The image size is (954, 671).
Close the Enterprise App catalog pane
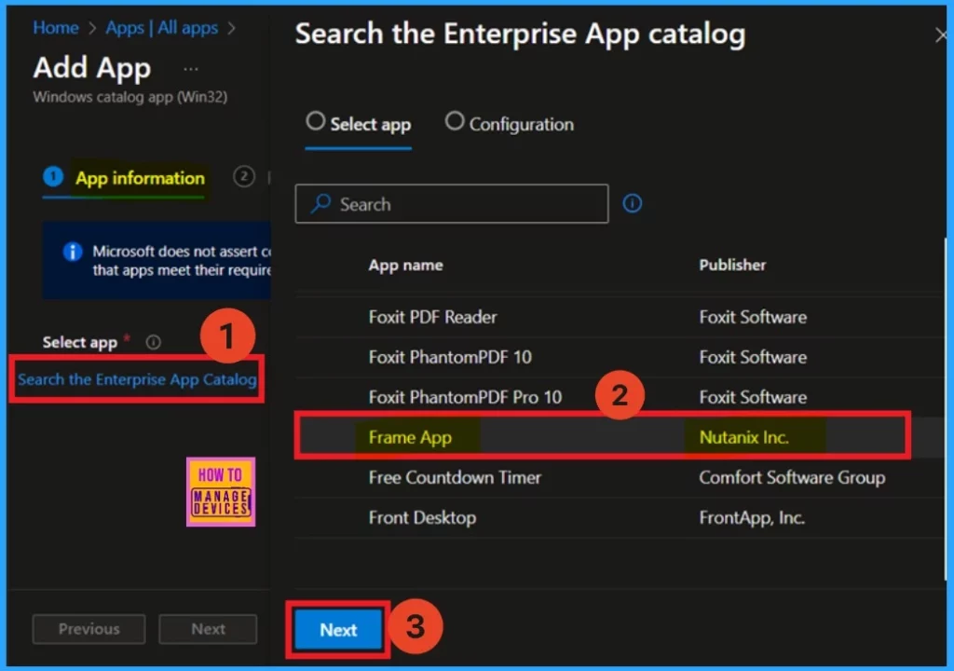pyautogui.click(x=941, y=35)
